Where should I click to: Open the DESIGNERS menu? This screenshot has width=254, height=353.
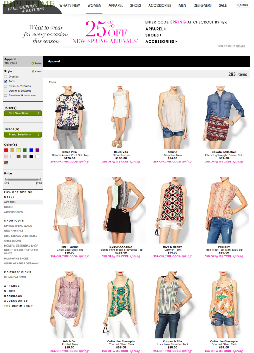(203, 5)
